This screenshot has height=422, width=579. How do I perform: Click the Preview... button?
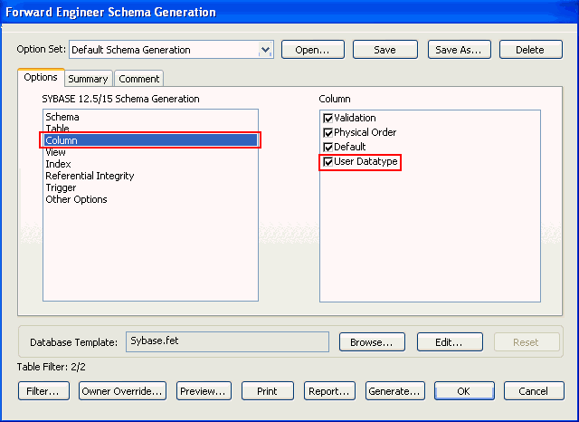204,391
